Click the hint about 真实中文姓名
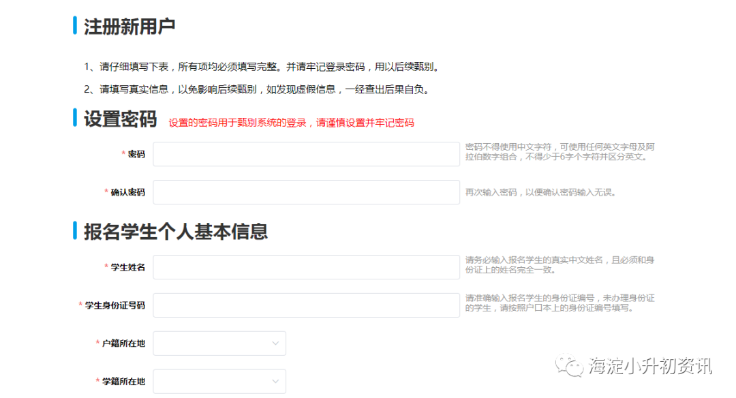The height and width of the screenshot is (398, 736). (x=559, y=264)
